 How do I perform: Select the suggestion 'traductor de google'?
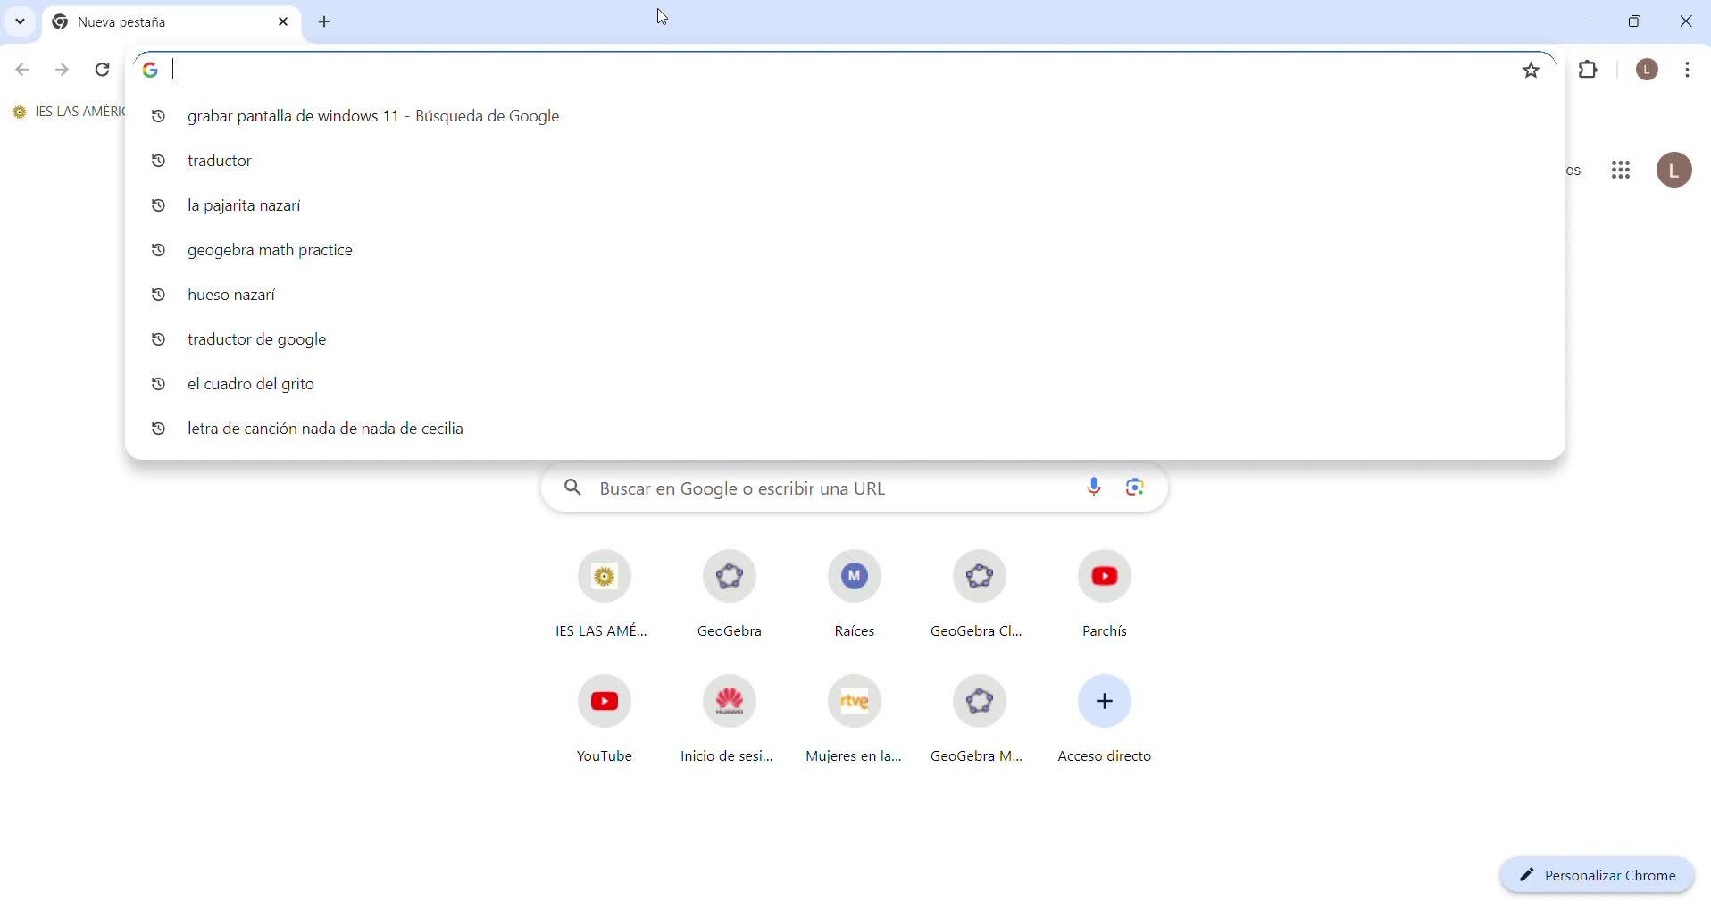point(845,340)
